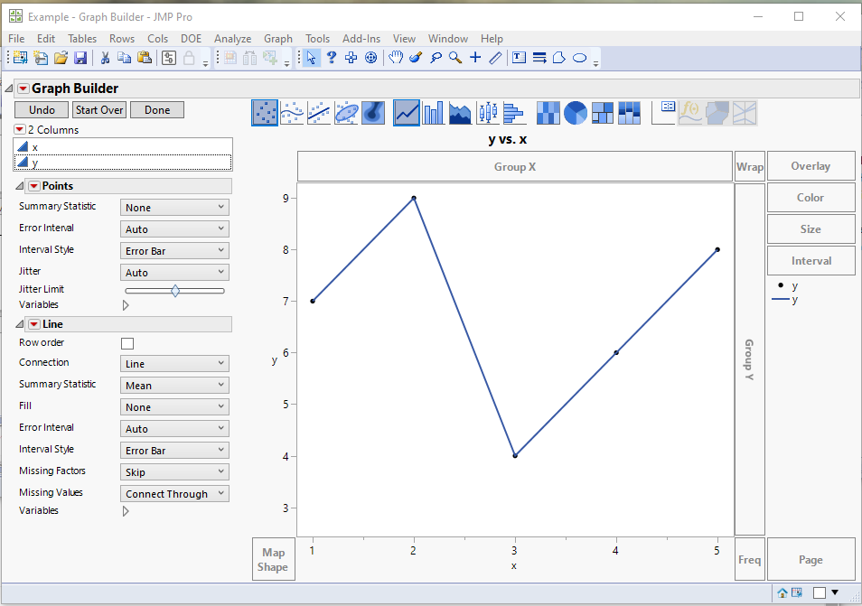Select the Bar element icon in Graph Builder
The height and width of the screenshot is (606, 862).
(435, 112)
